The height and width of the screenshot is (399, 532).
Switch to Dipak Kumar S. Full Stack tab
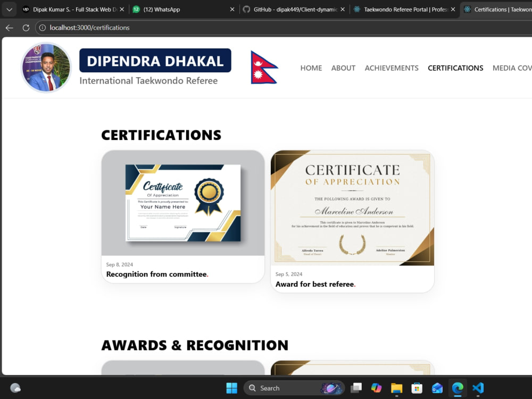73,10
